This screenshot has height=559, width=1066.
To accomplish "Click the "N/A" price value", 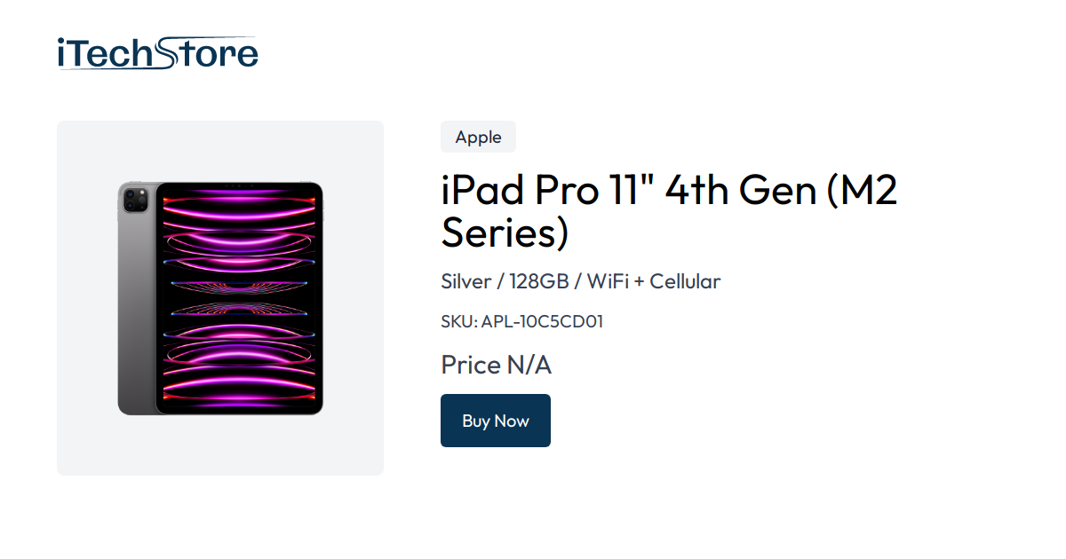I will click(x=529, y=365).
